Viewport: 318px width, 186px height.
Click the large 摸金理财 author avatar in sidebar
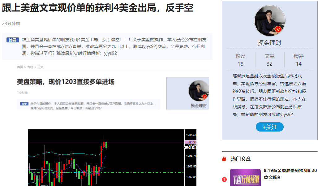tap(269, 20)
